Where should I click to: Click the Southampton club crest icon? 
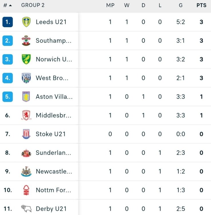pos(26,41)
